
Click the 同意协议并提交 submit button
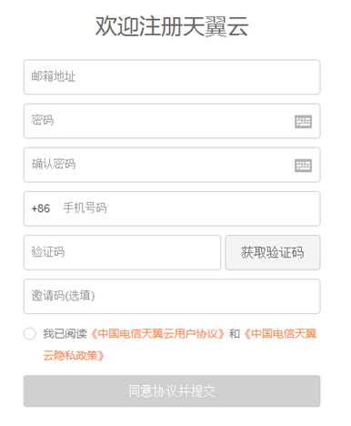[172, 391]
